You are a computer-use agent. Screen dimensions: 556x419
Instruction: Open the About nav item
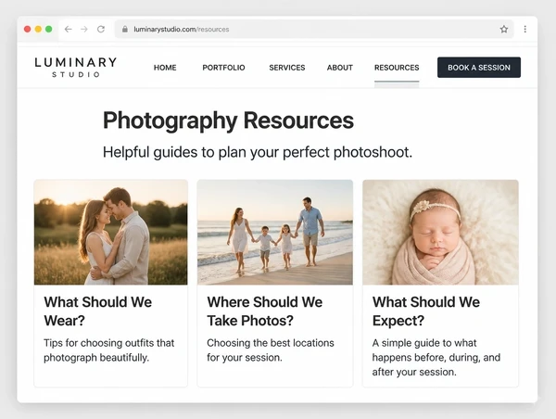click(340, 68)
